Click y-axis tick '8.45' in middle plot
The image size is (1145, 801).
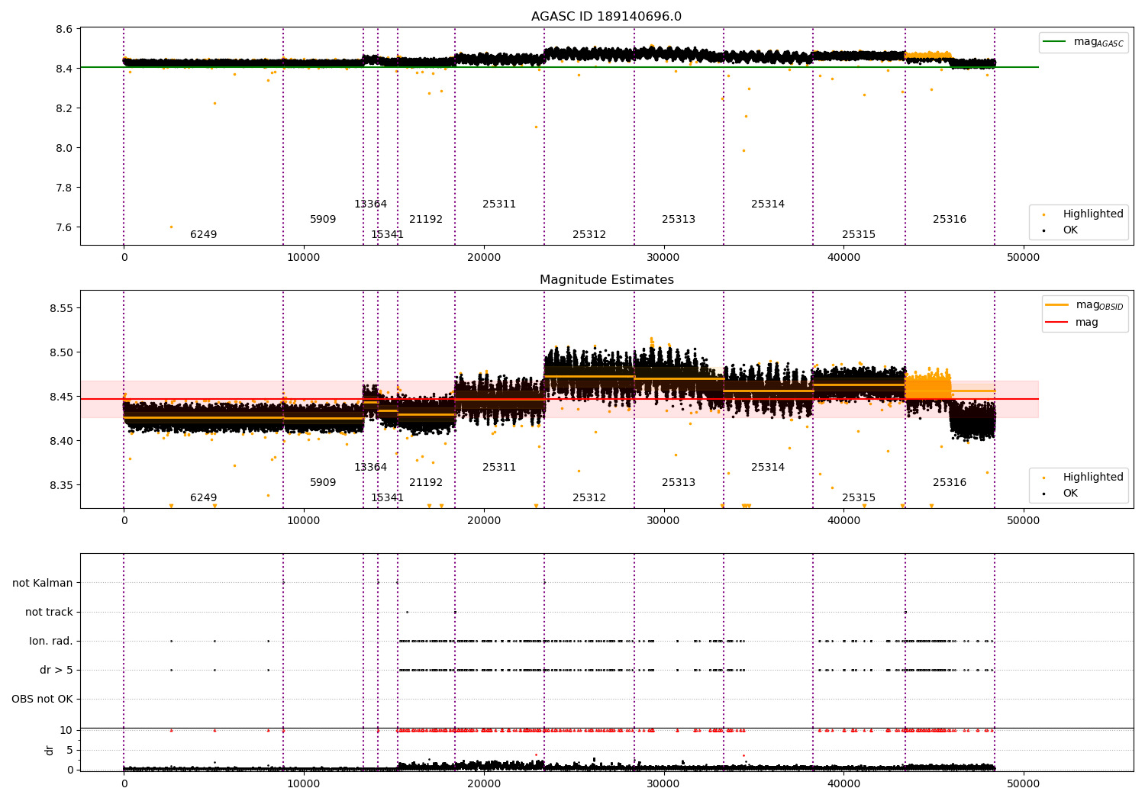pyautogui.click(x=61, y=397)
